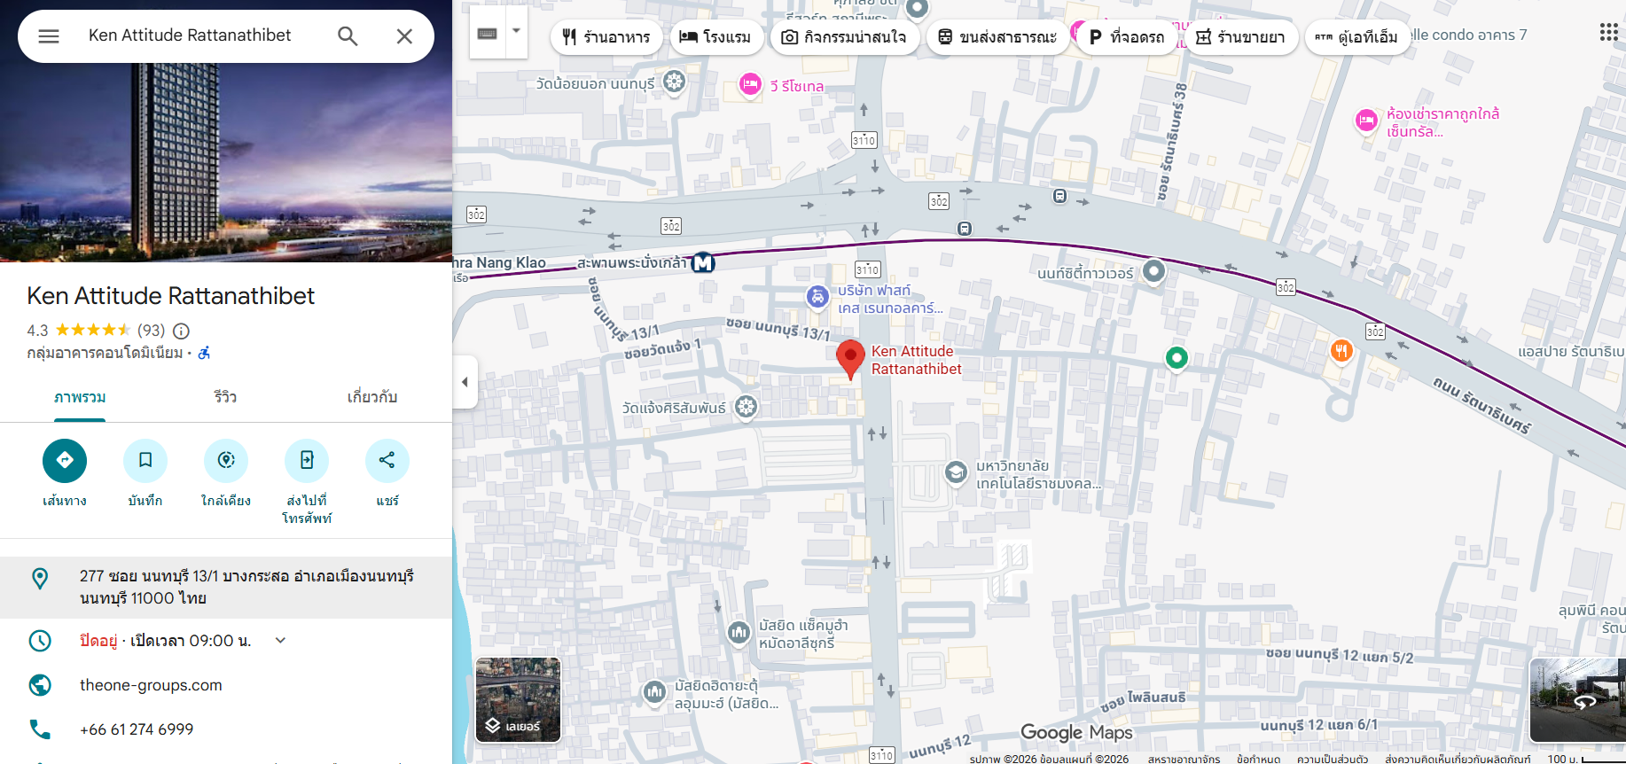Switch to the เกี่ยวกับ tab
The width and height of the screenshot is (1626, 764).
372,397
